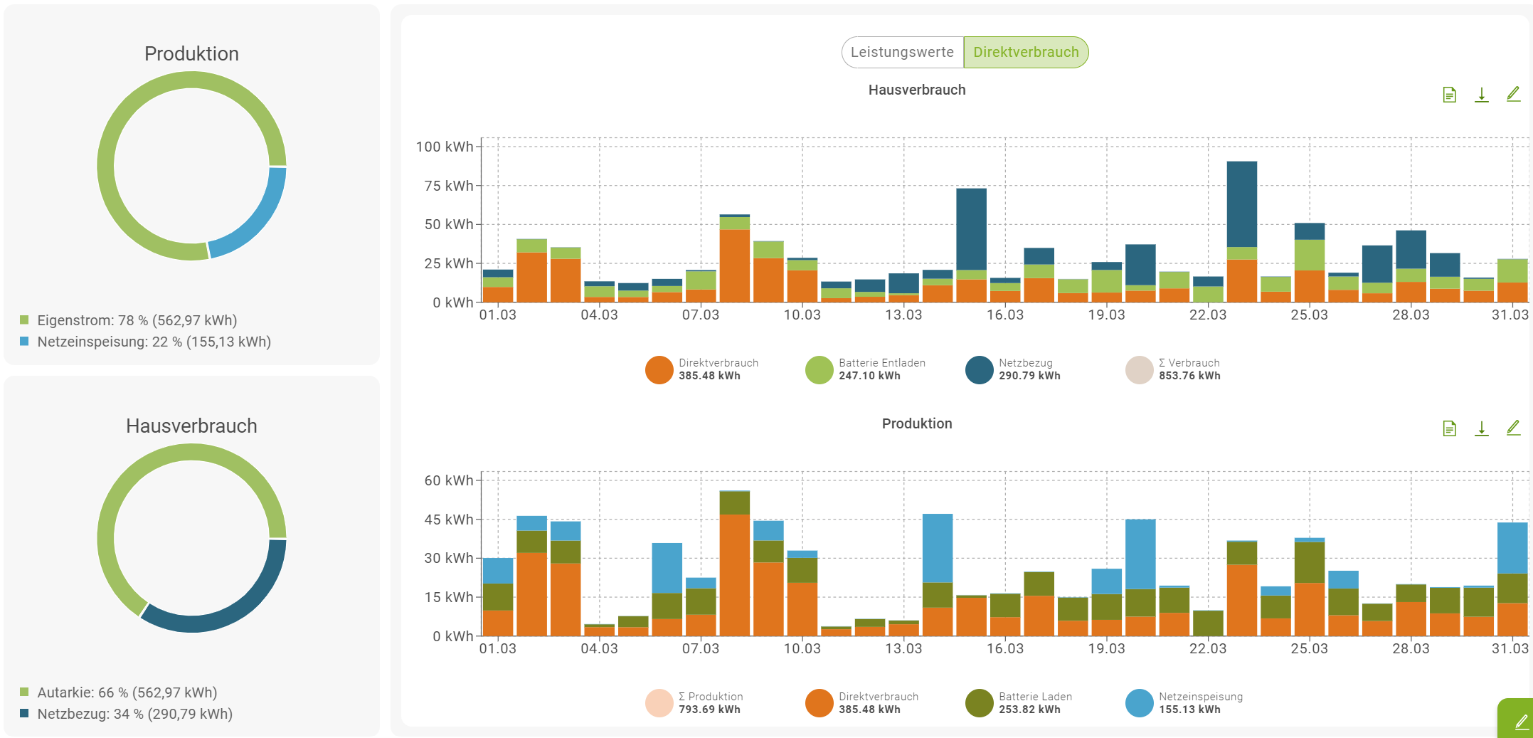Select the Direktverbrauch tab

point(1025,53)
